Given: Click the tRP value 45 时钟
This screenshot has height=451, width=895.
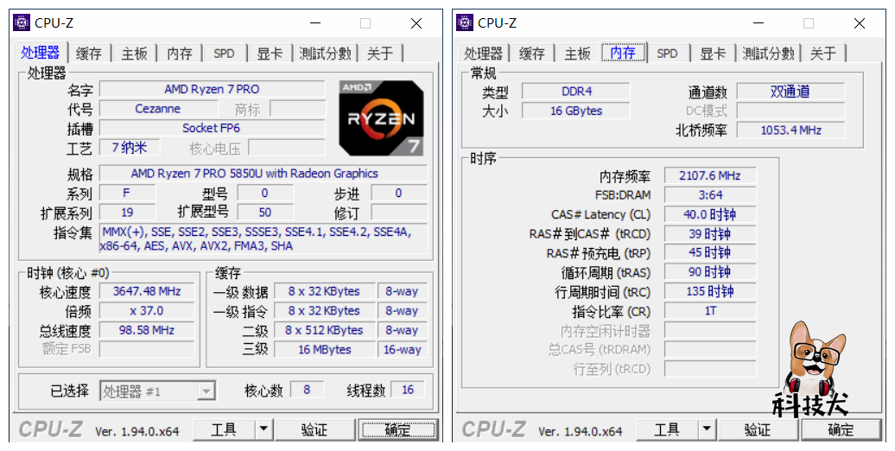Looking at the screenshot, I should click(x=710, y=253).
